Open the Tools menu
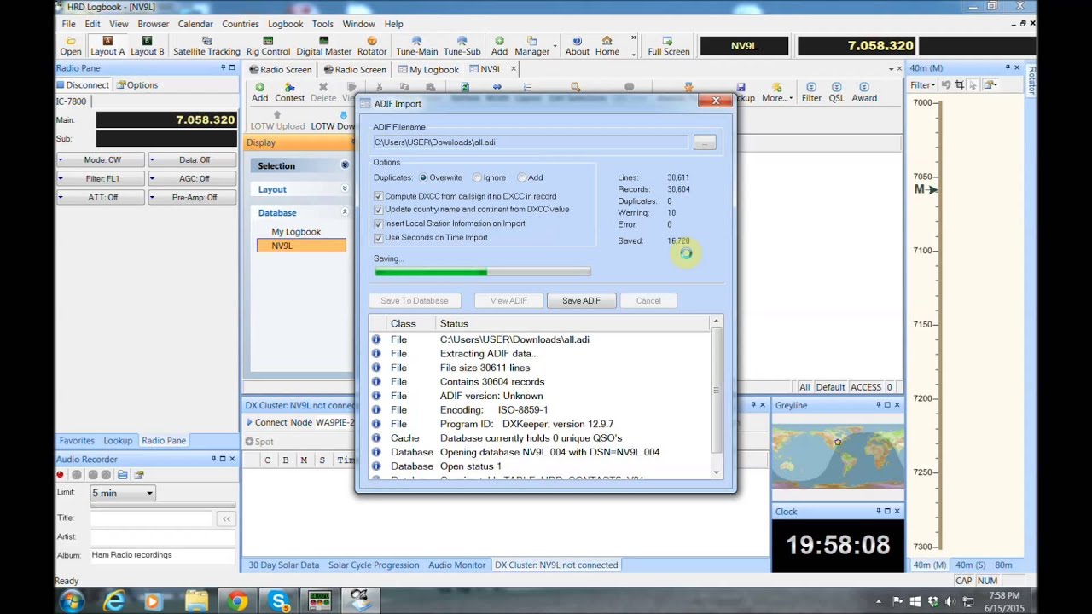 pos(322,24)
